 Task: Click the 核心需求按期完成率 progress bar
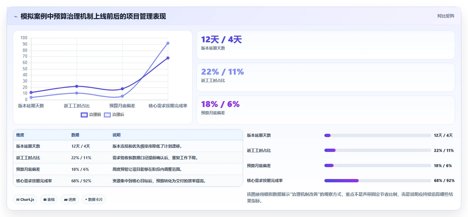pyautogui.click(x=378, y=181)
